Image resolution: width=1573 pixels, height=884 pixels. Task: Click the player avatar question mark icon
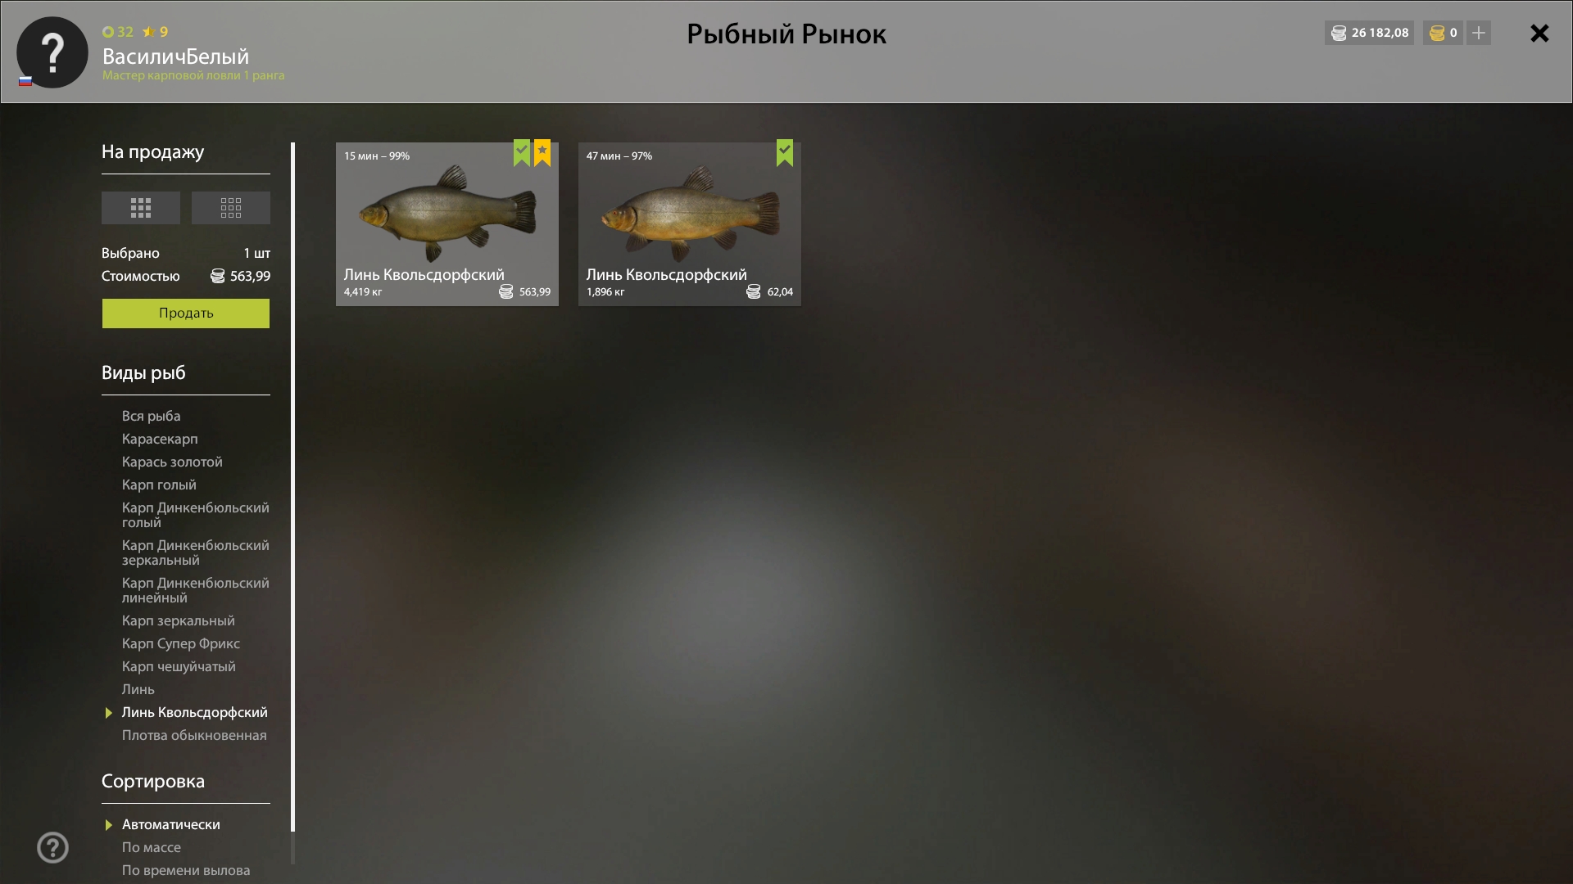52,52
